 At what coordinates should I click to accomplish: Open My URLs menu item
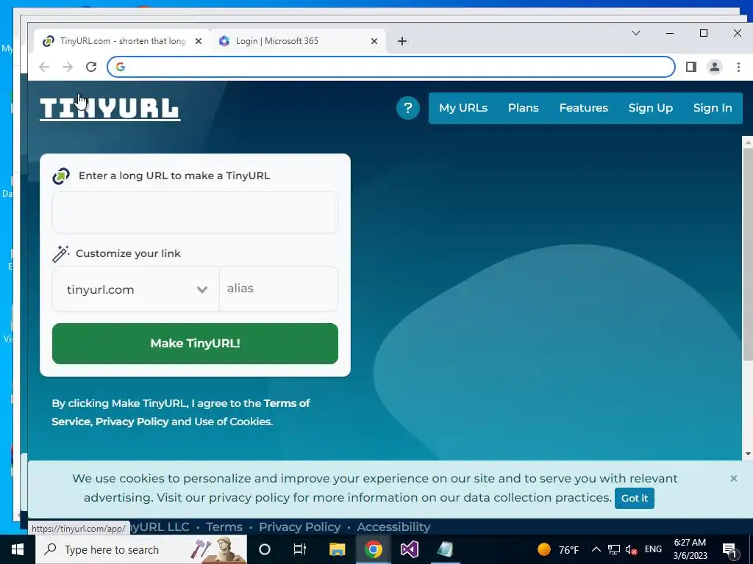pyautogui.click(x=463, y=108)
